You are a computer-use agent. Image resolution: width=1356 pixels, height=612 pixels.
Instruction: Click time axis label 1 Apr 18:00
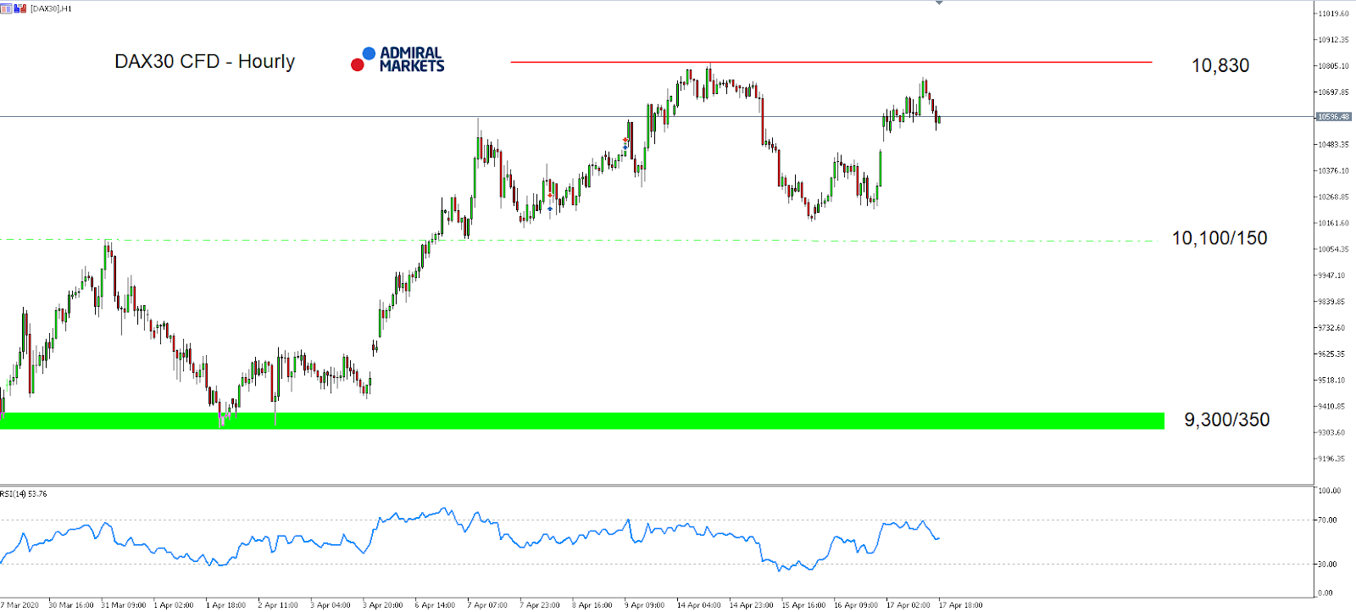point(226,605)
